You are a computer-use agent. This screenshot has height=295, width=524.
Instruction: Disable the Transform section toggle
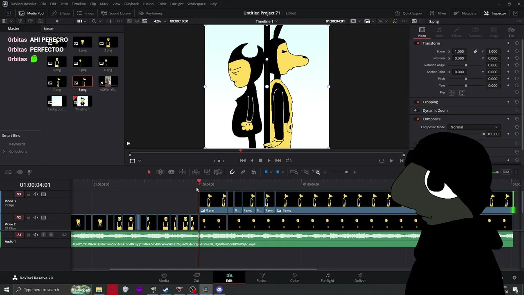(x=418, y=43)
